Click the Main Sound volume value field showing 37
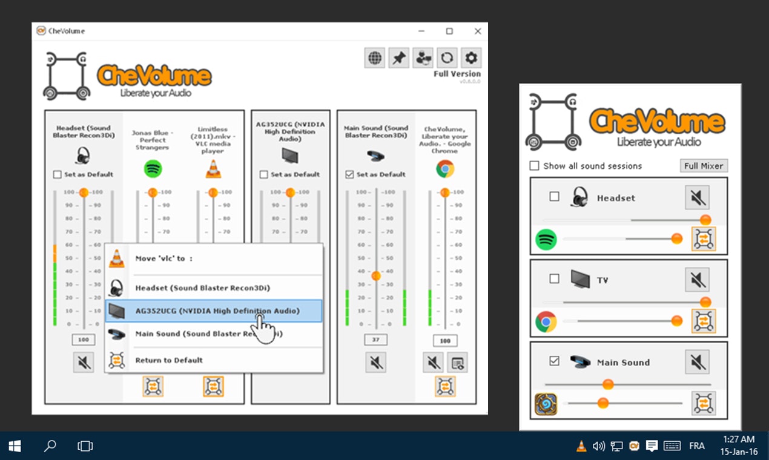The height and width of the screenshot is (460, 769). click(x=376, y=340)
